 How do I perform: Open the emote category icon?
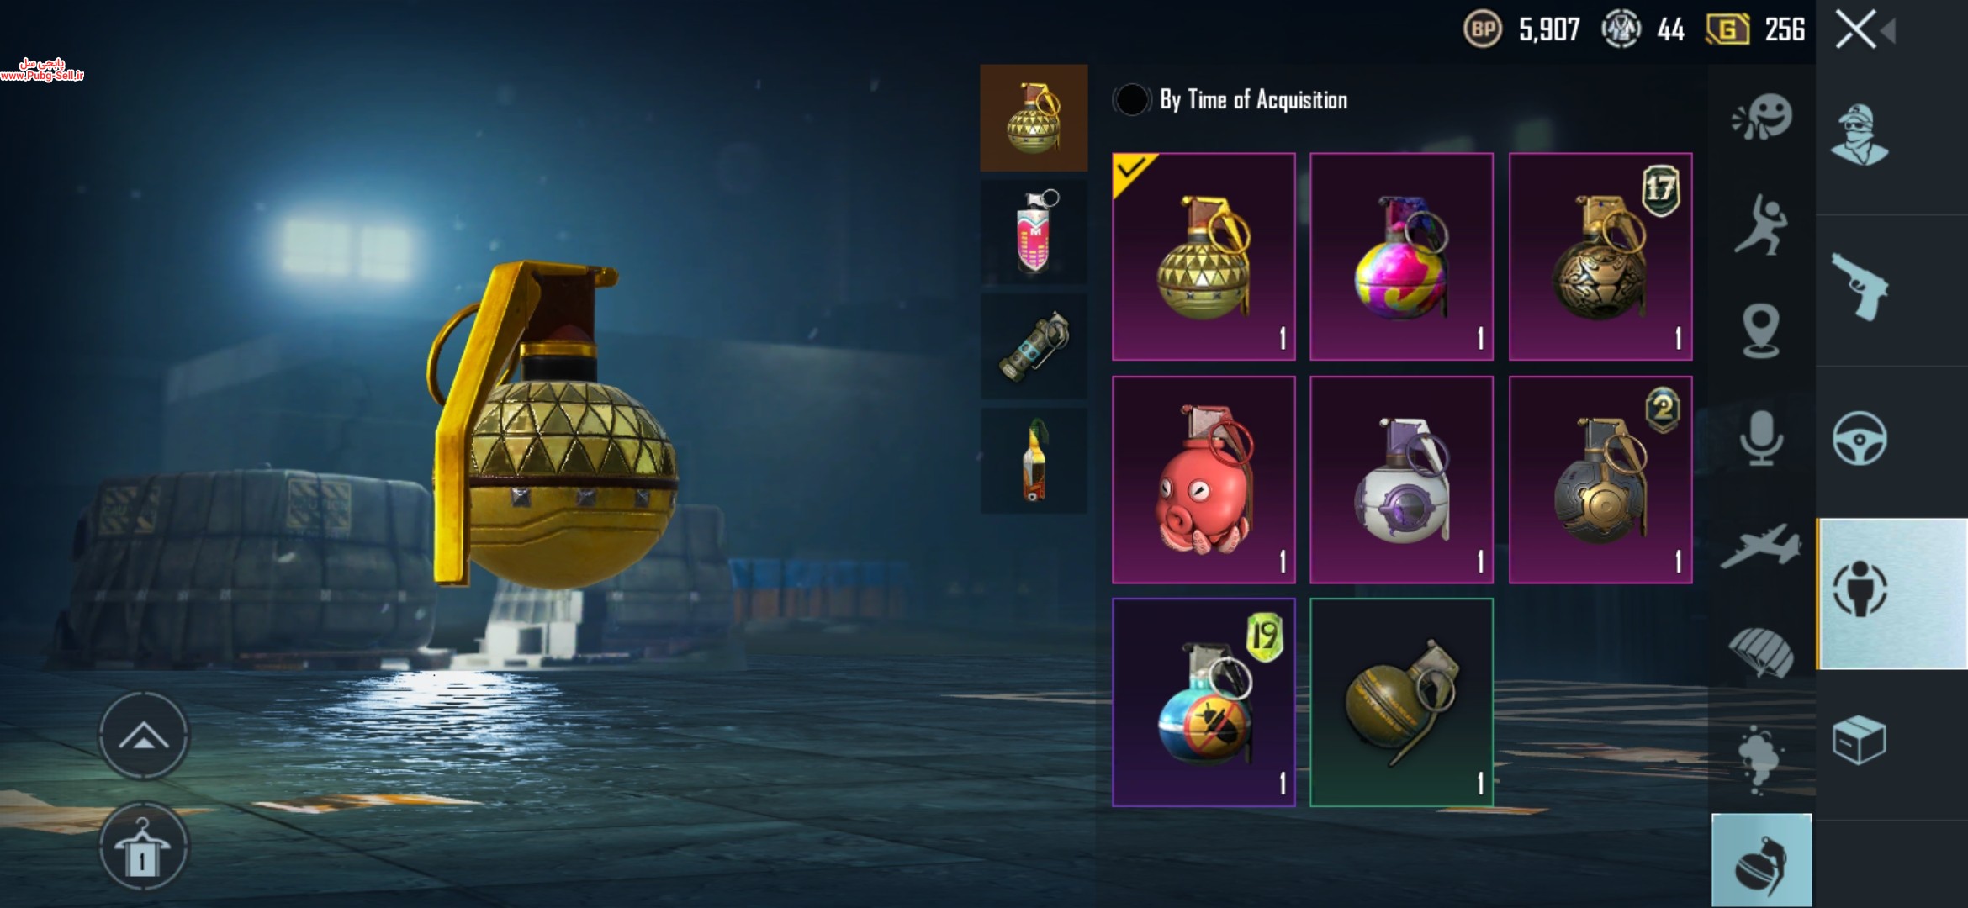coord(1762,118)
